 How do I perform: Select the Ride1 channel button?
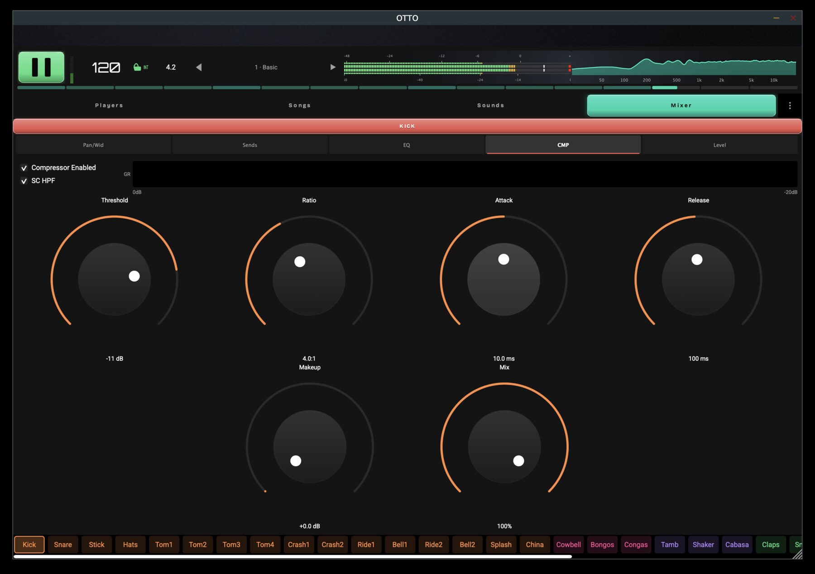366,545
